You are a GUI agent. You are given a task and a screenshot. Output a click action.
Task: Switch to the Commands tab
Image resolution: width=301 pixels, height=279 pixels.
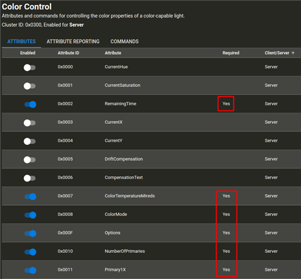(124, 41)
